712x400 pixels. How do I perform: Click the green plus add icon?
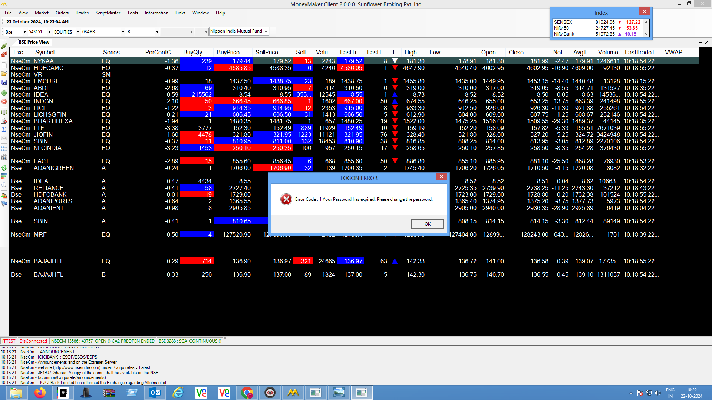click(x=4, y=93)
